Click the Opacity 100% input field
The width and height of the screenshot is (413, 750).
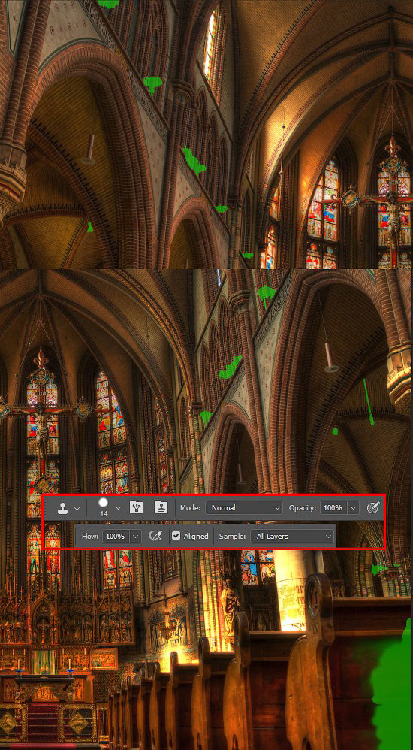(x=333, y=508)
